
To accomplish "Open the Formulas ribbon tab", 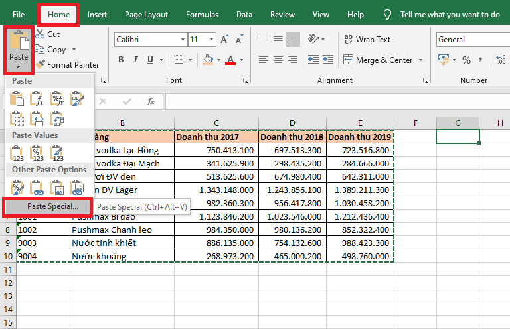I will click(202, 14).
